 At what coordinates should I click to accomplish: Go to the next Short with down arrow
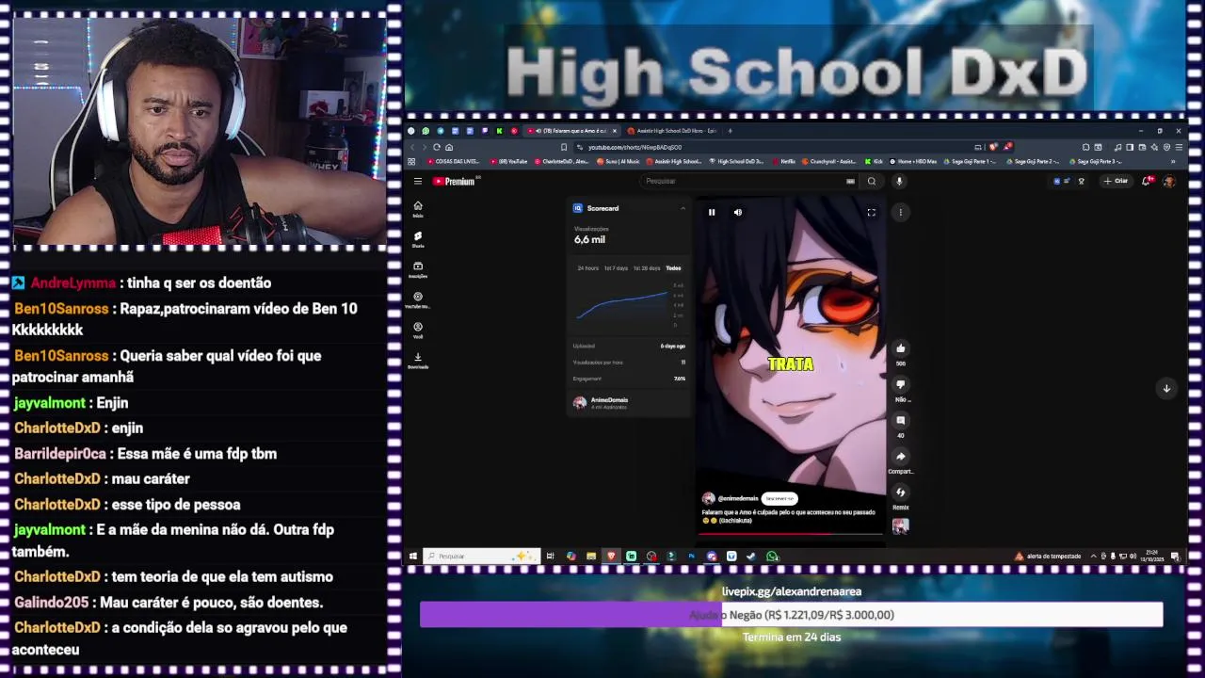pos(1166,388)
